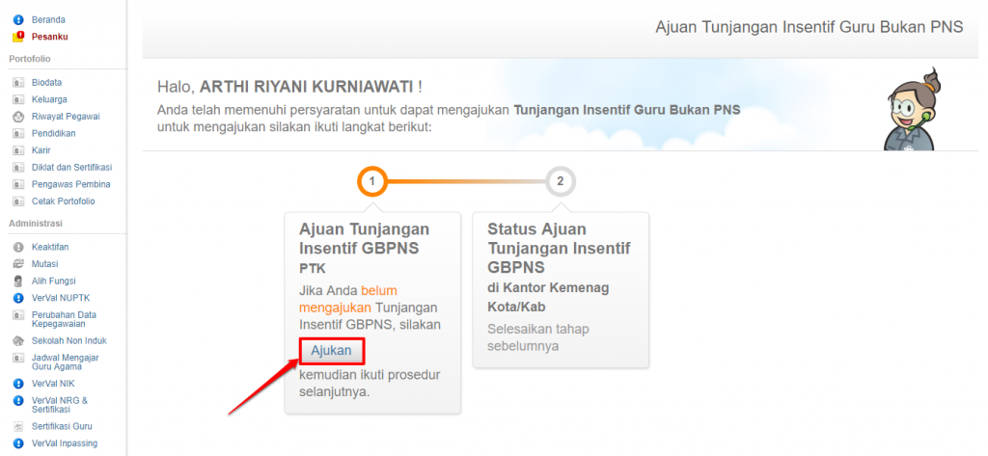Select the Mutasi icon
Viewport: 988px width, 456px height.
click(17, 264)
